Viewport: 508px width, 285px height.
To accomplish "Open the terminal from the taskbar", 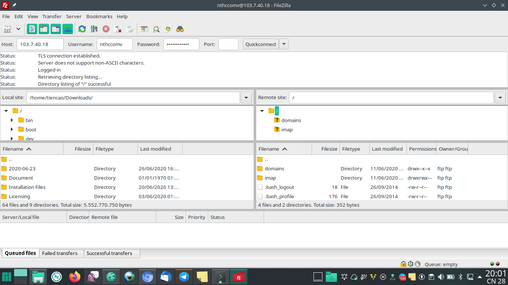I will [x=220, y=277].
